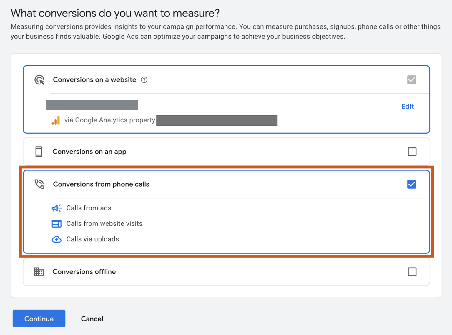Open the help tooltip next to website conversions
This screenshot has width=452, height=335.
pos(144,80)
